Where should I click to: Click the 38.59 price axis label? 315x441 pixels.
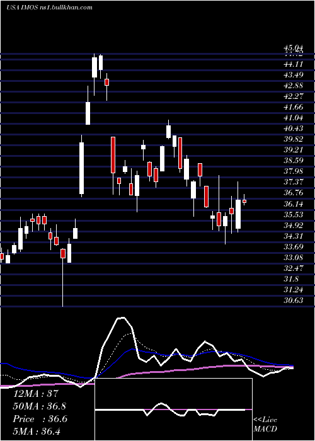(x=293, y=161)
